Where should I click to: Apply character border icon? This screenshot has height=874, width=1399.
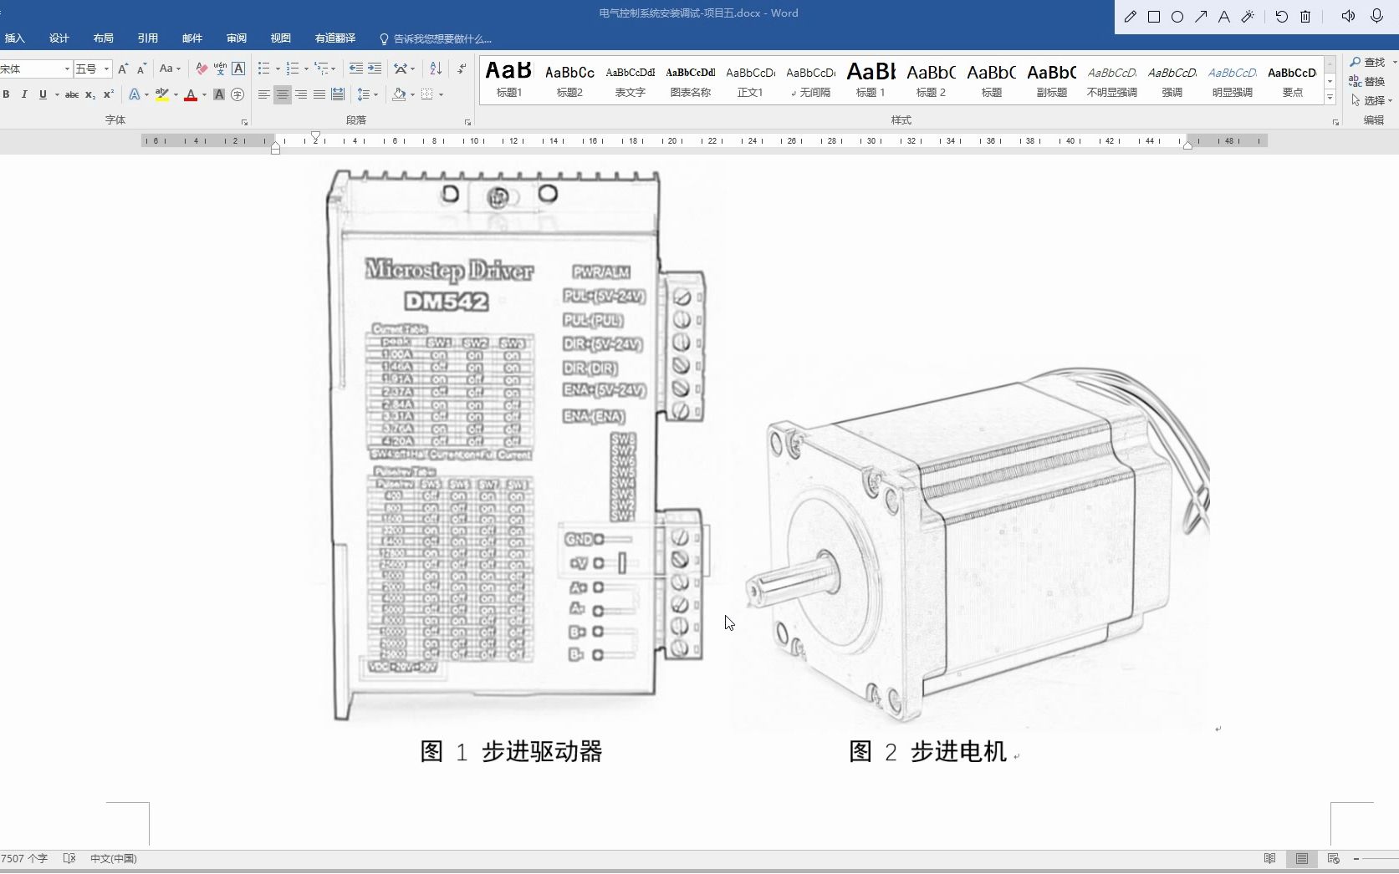coord(238,69)
